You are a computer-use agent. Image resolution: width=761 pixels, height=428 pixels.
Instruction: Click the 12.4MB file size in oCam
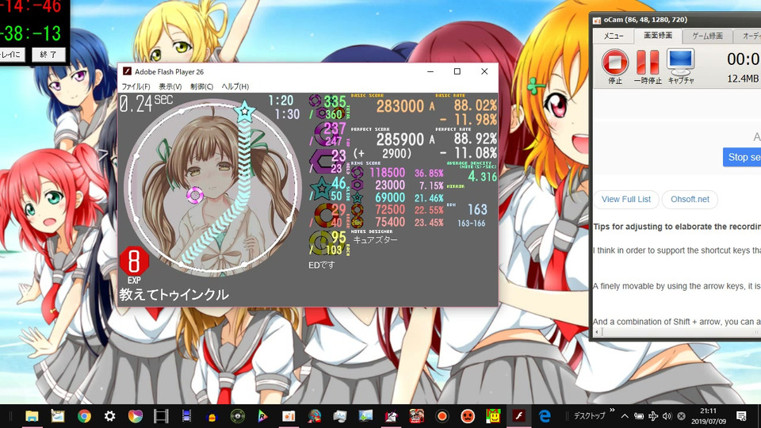[743, 78]
